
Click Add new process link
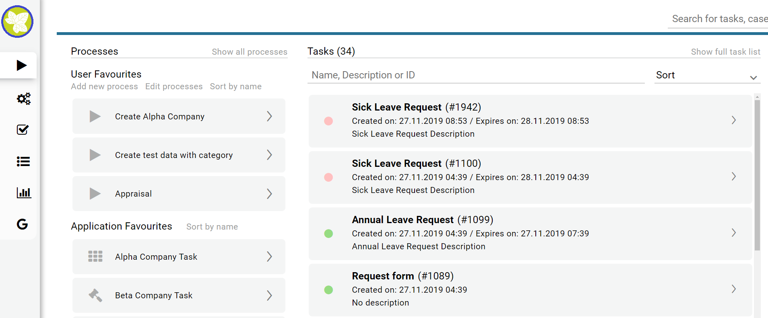pos(104,86)
